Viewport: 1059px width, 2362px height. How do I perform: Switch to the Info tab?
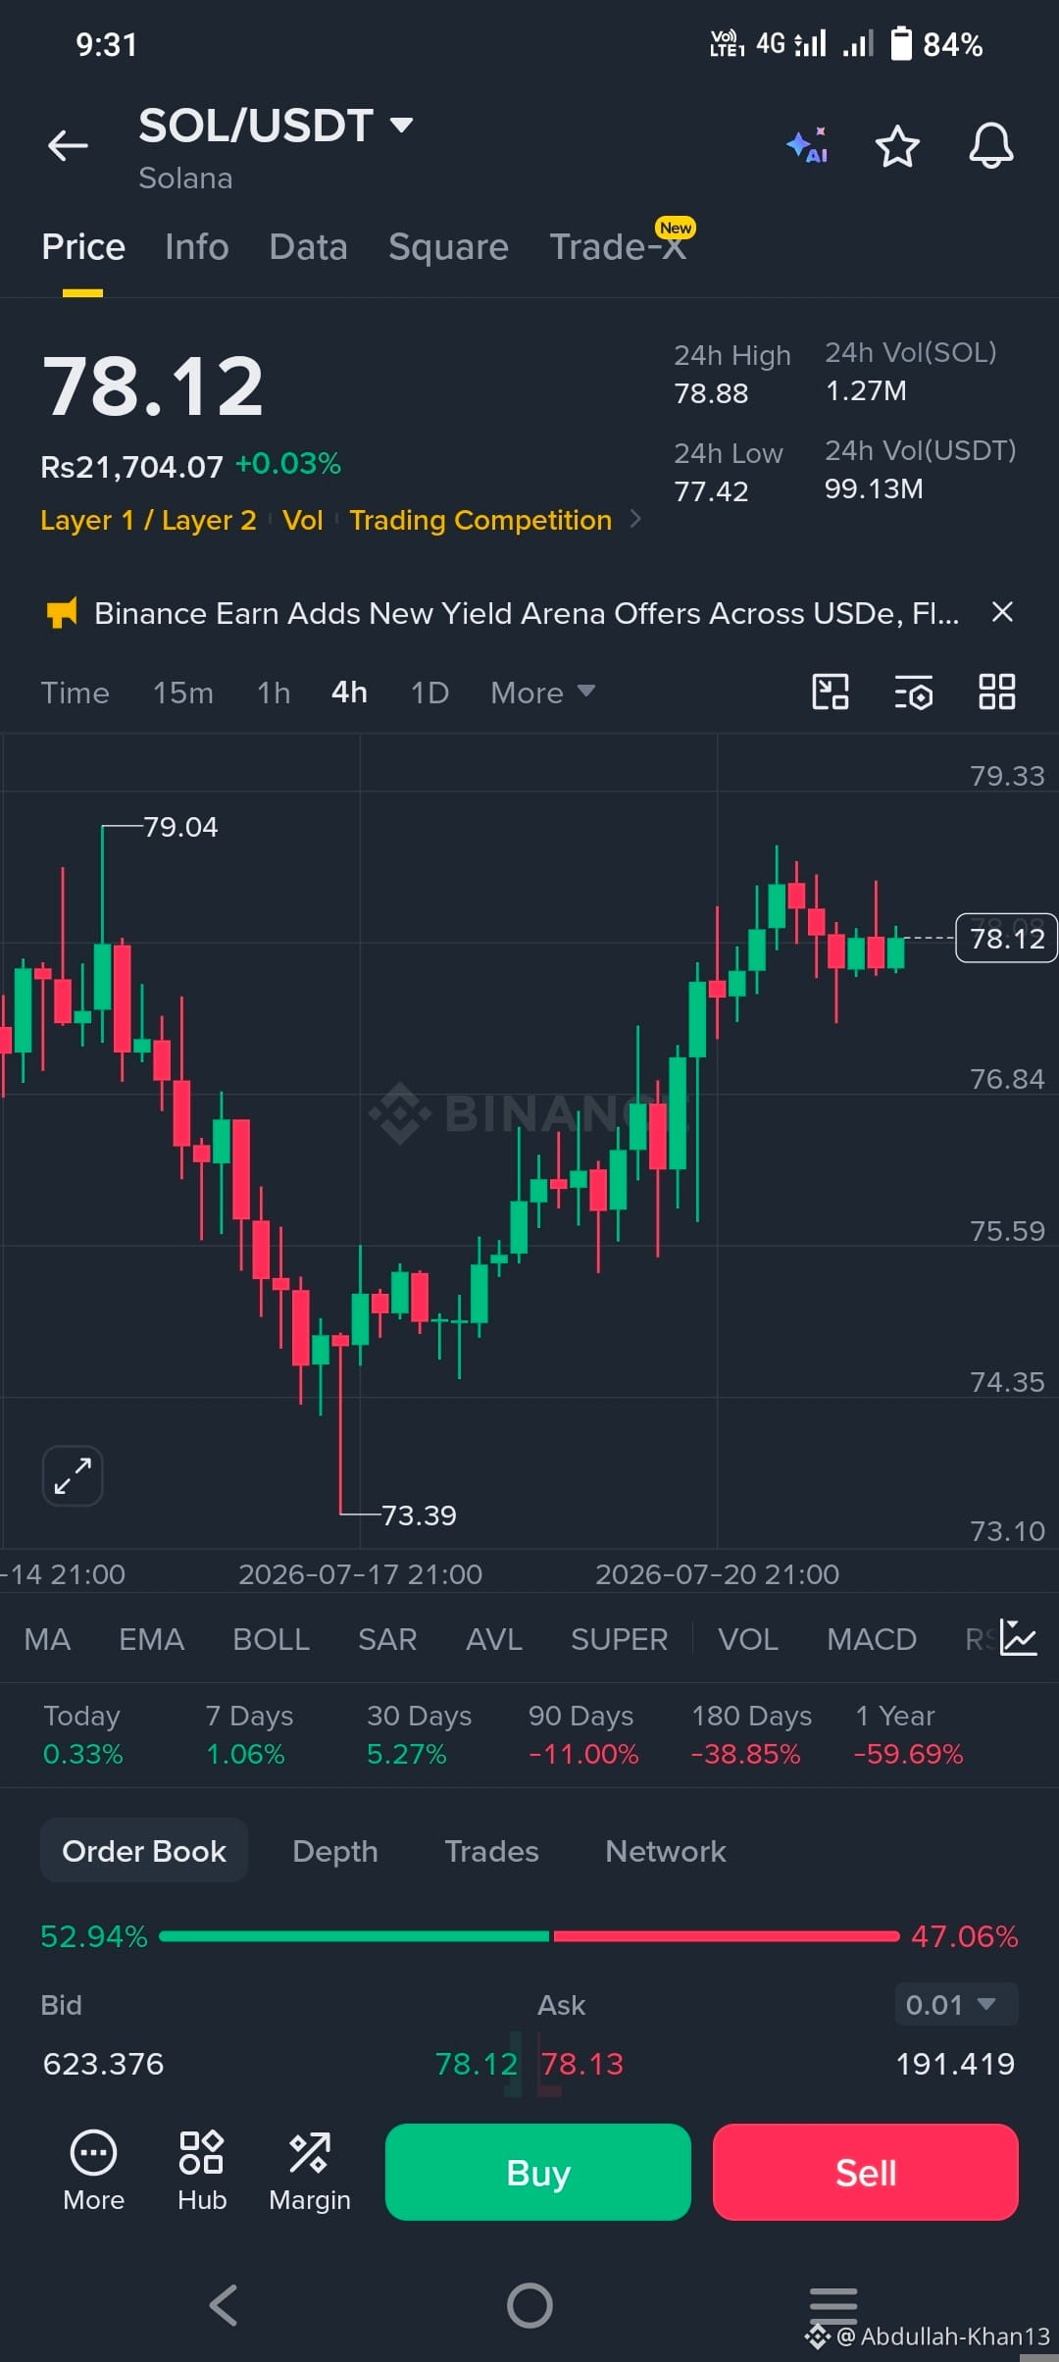click(197, 247)
